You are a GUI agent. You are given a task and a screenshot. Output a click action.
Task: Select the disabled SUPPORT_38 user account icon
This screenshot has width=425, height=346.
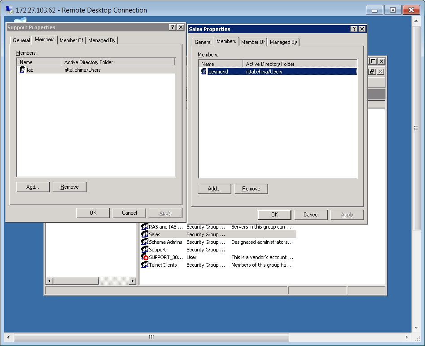tap(144, 257)
